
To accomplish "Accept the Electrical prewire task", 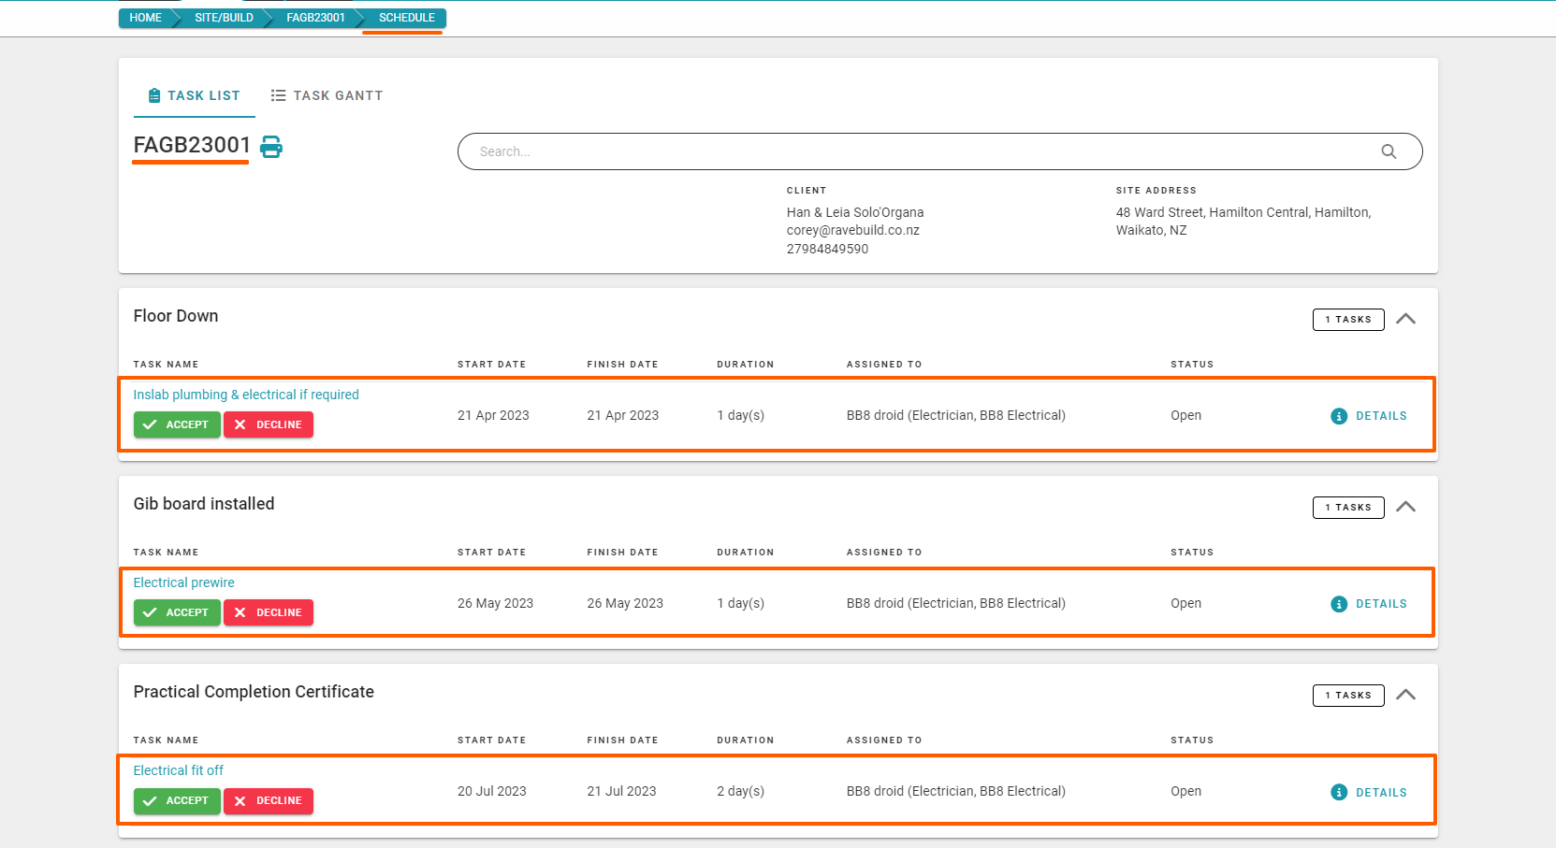I will point(177,612).
